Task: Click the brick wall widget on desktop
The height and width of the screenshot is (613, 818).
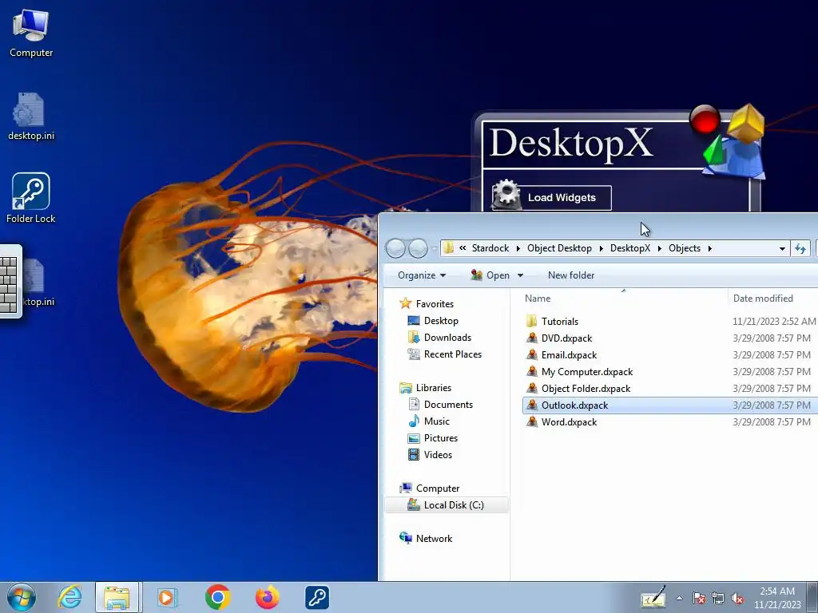Action: [10, 282]
